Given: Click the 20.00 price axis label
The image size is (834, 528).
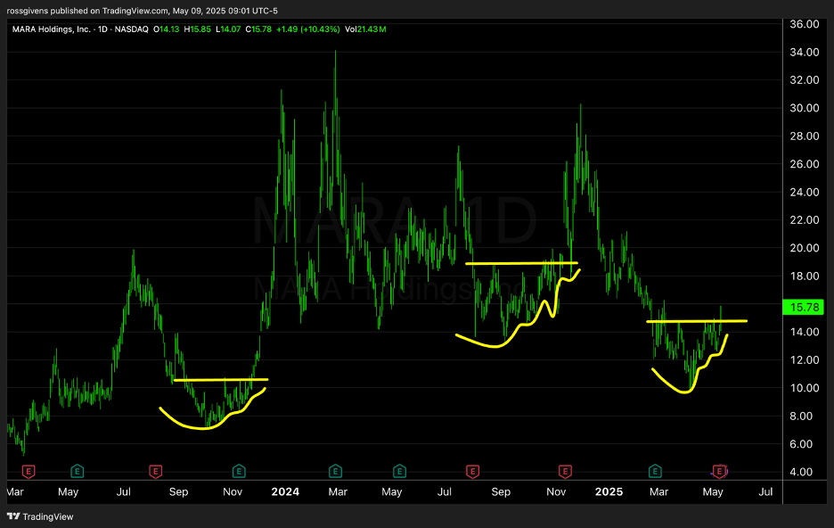Looking at the screenshot, I should point(805,248).
